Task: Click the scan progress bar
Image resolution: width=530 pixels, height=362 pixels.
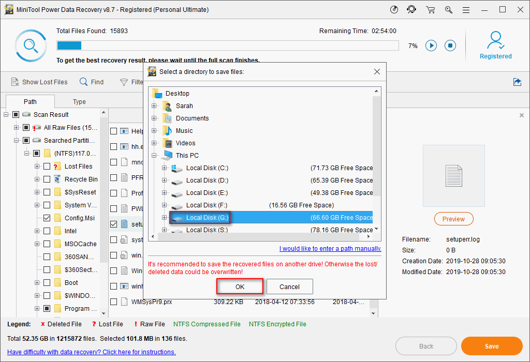Action: click(x=228, y=46)
